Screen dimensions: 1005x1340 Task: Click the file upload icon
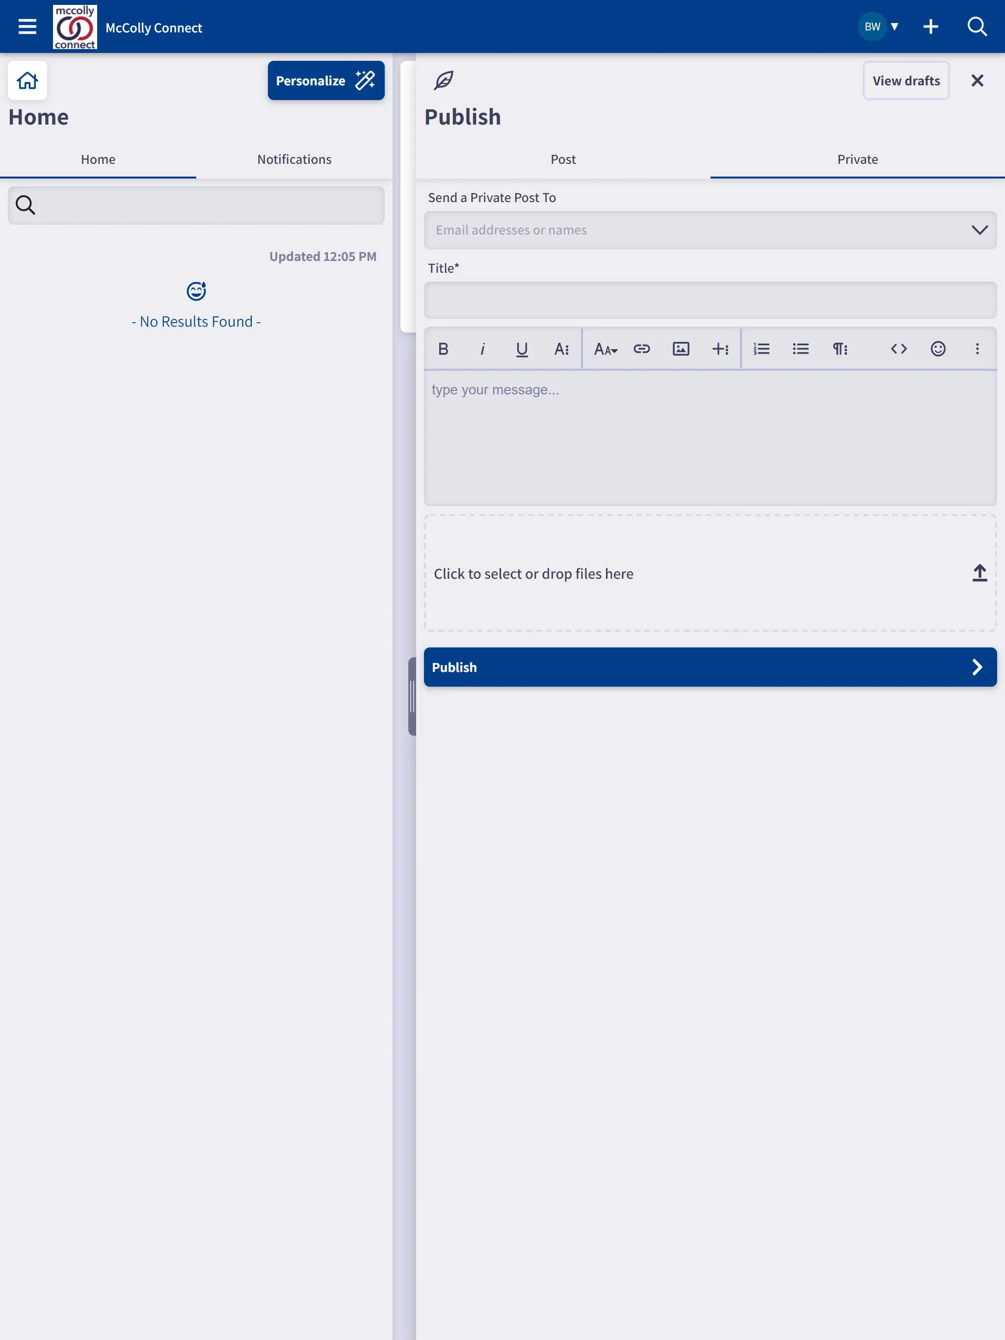tap(979, 573)
